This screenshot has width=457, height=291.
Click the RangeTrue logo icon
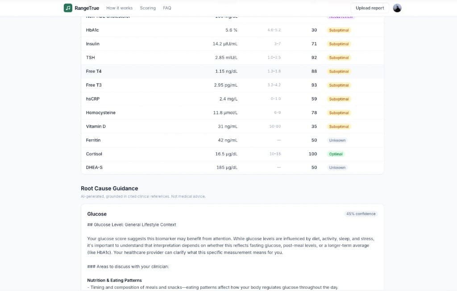point(68,8)
